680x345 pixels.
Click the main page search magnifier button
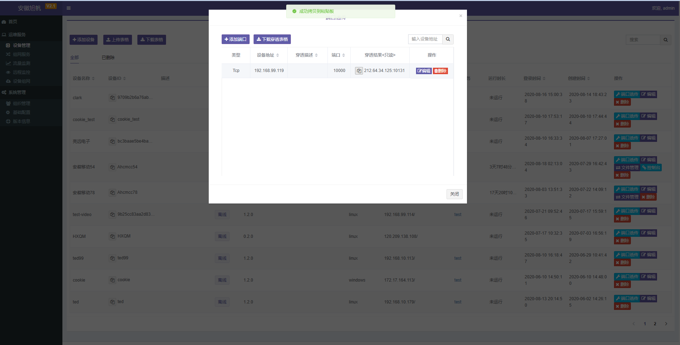point(666,40)
